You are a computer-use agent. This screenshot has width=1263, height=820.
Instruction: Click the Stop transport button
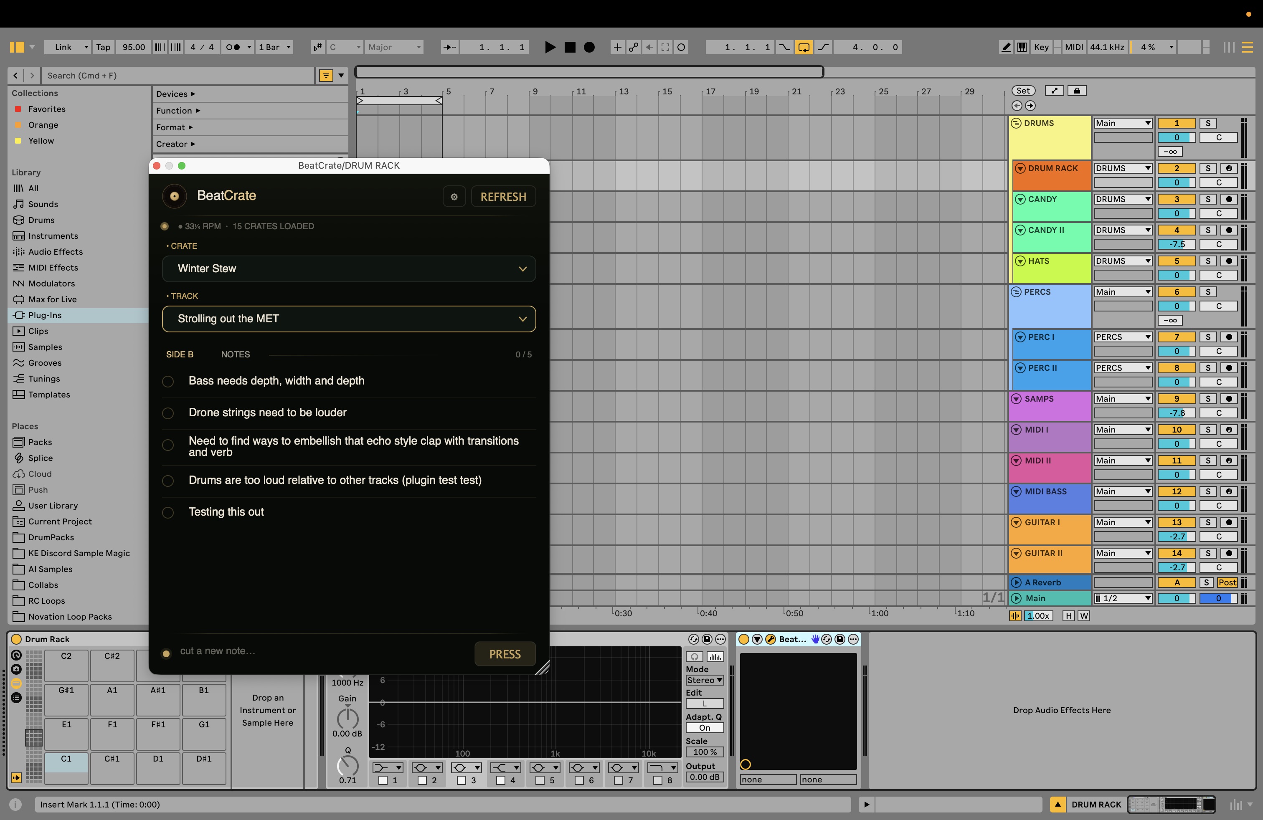570,47
